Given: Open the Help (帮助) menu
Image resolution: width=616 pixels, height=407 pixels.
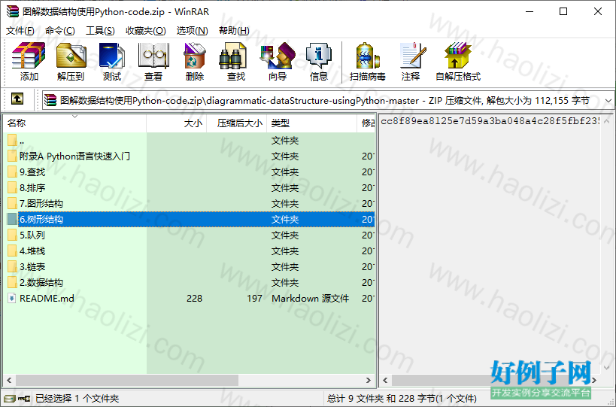Looking at the screenshot, I should pyautogui.click(x=234, y=31).
